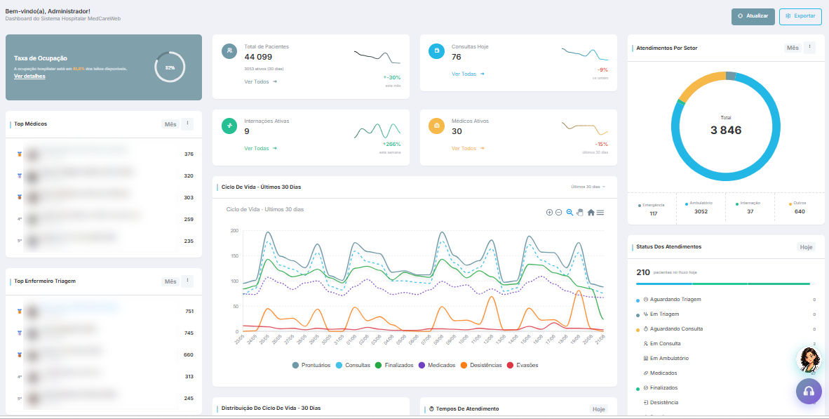Select the hand panning tool
Image resolution: width=829 pixels, height=419 pixels.
tap(579, 212)
